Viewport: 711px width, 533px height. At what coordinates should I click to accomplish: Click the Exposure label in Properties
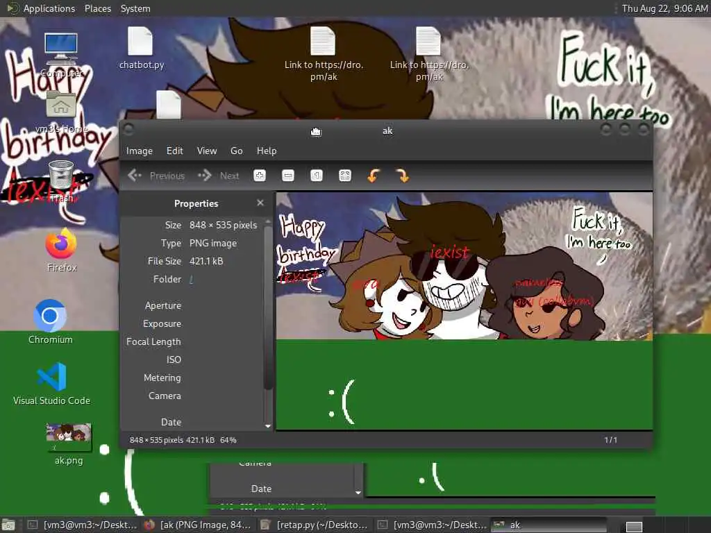coord(162,323)
